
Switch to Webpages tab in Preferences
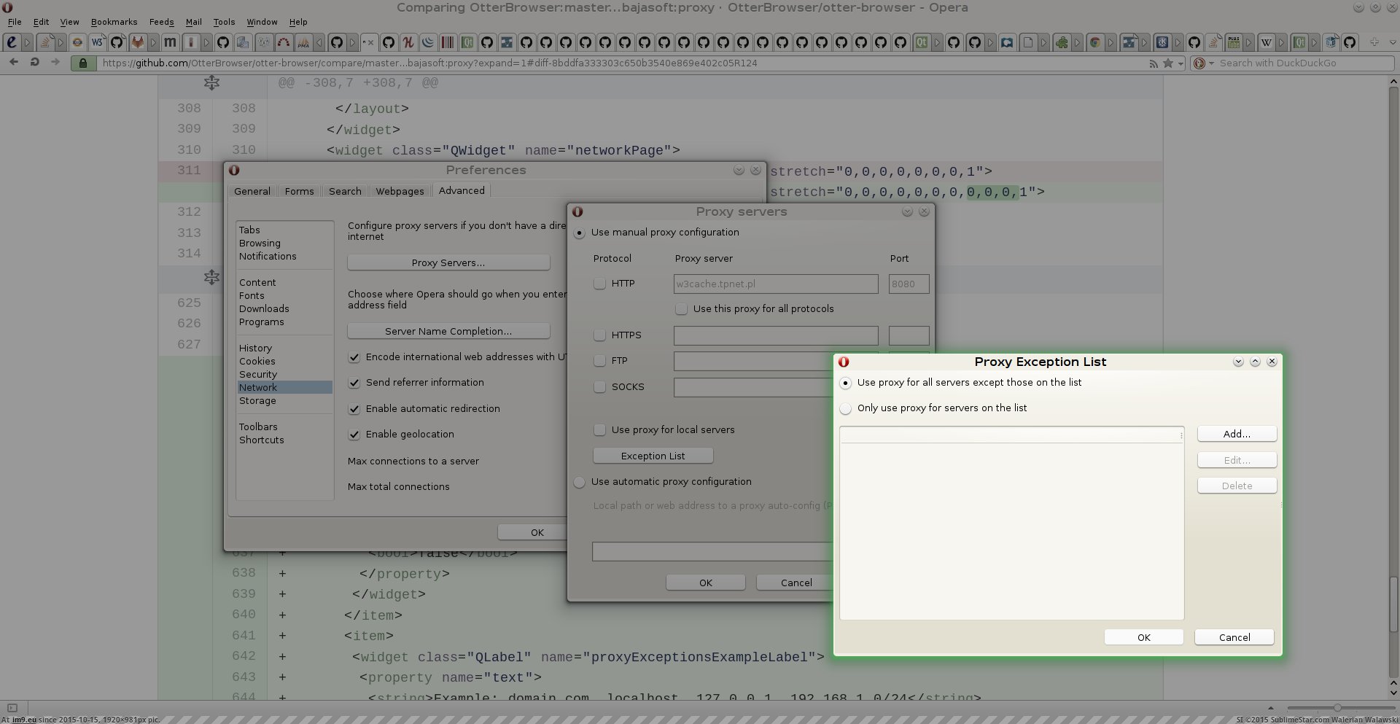[x=400, y=191]
